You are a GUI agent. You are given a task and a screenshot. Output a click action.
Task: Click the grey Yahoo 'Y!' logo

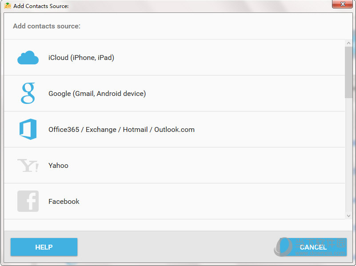coord(28,165)
